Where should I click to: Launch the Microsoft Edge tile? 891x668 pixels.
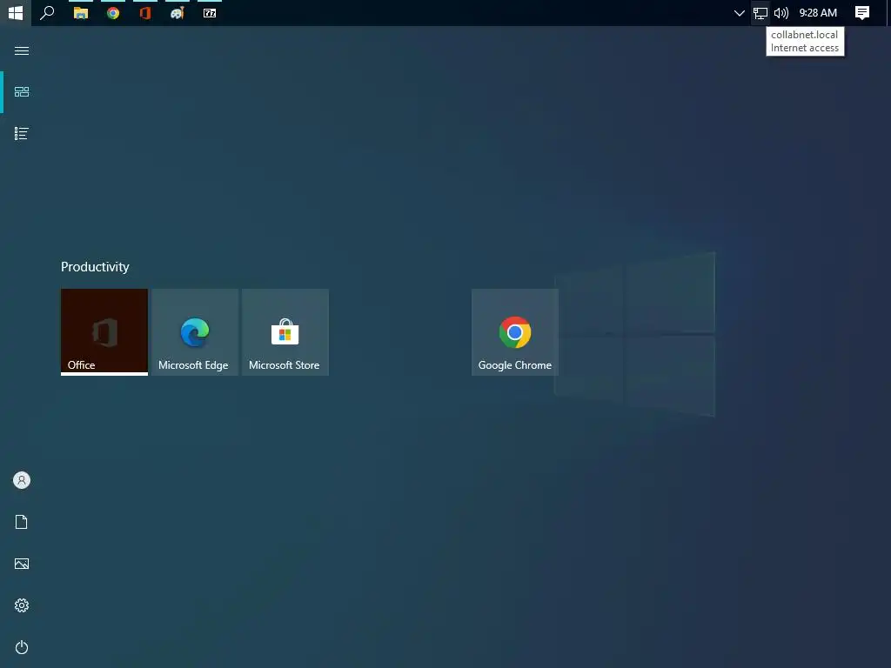click(194, 331)
